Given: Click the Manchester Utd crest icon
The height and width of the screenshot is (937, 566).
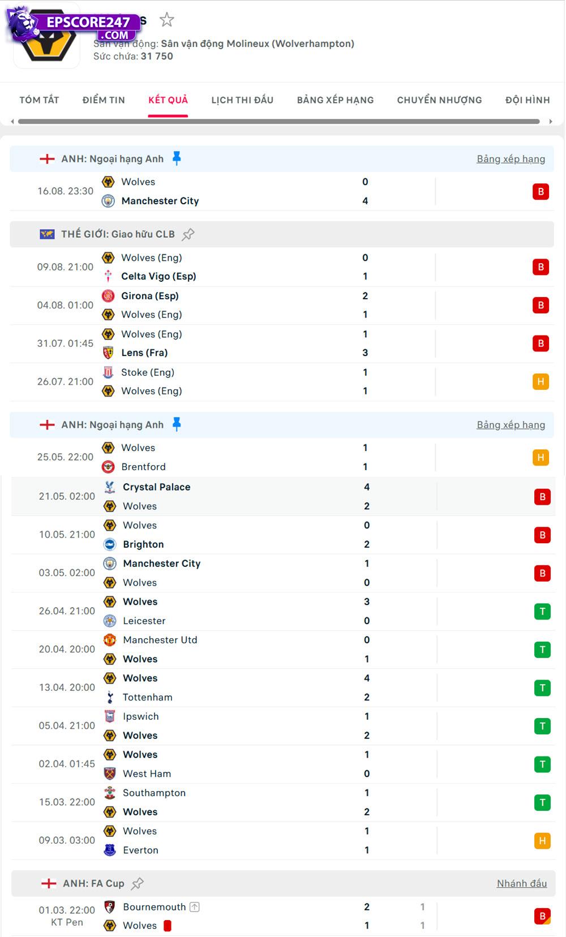Looking at the screenshot, I should [110, 640].
